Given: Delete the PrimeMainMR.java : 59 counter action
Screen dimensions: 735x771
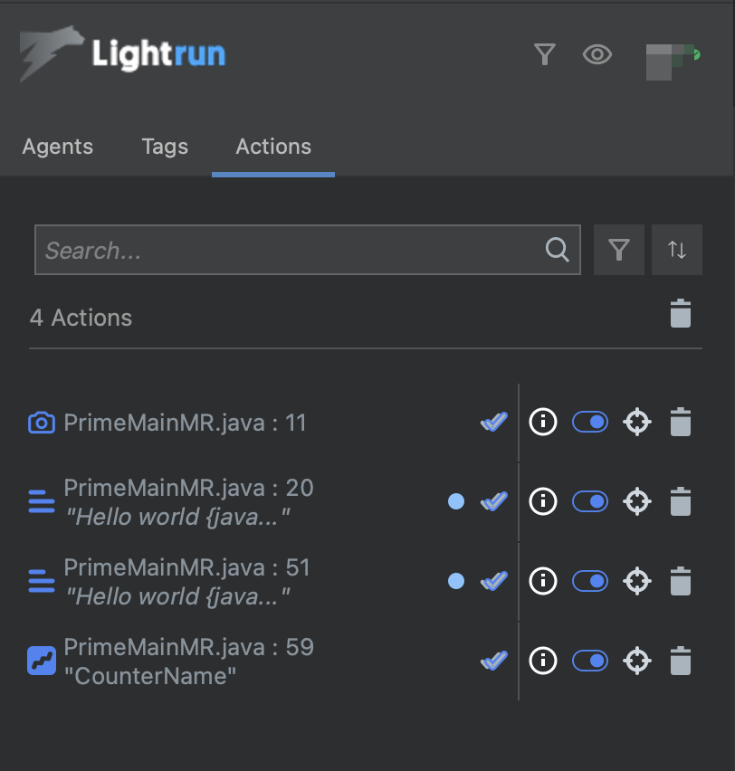Looking at the screenshot, I should [680, 662].
